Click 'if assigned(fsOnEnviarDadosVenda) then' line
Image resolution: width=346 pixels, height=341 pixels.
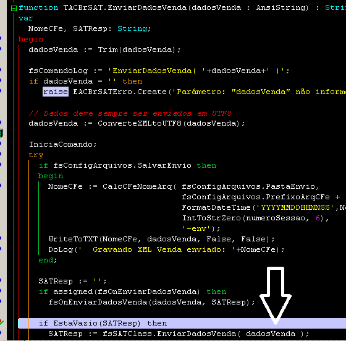click(x=132, y=291)
